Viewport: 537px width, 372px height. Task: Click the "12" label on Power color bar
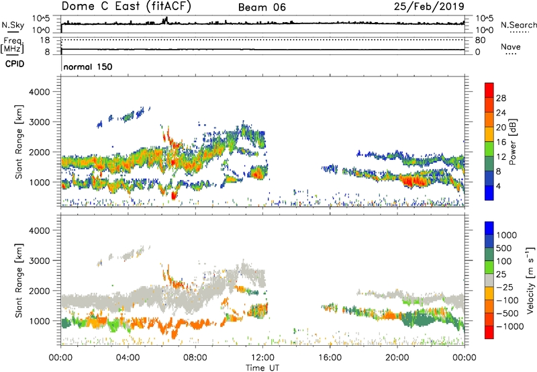(501, 157)
